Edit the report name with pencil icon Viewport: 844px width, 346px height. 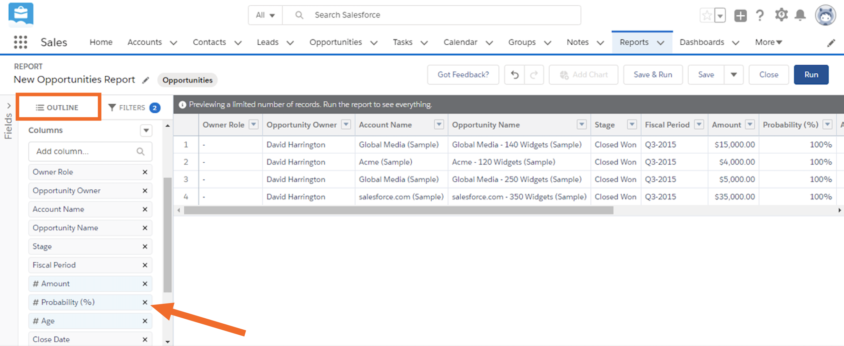pyautogui.click(x=145, y=80)
